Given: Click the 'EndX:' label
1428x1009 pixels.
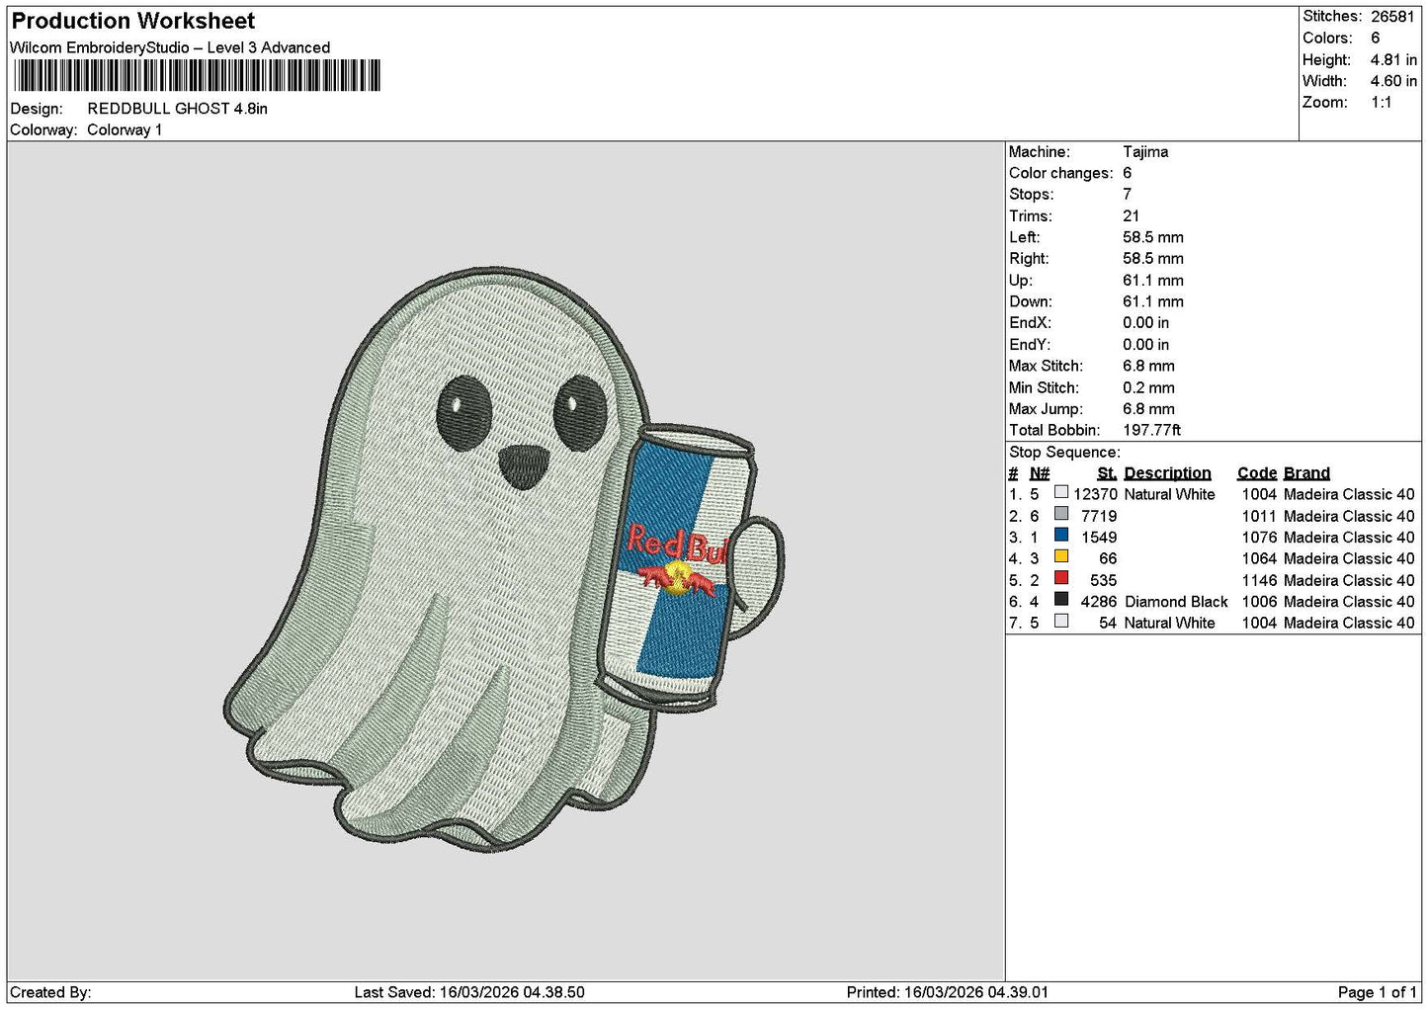Looking at the screenshot, I should (x=1029, y=323).
